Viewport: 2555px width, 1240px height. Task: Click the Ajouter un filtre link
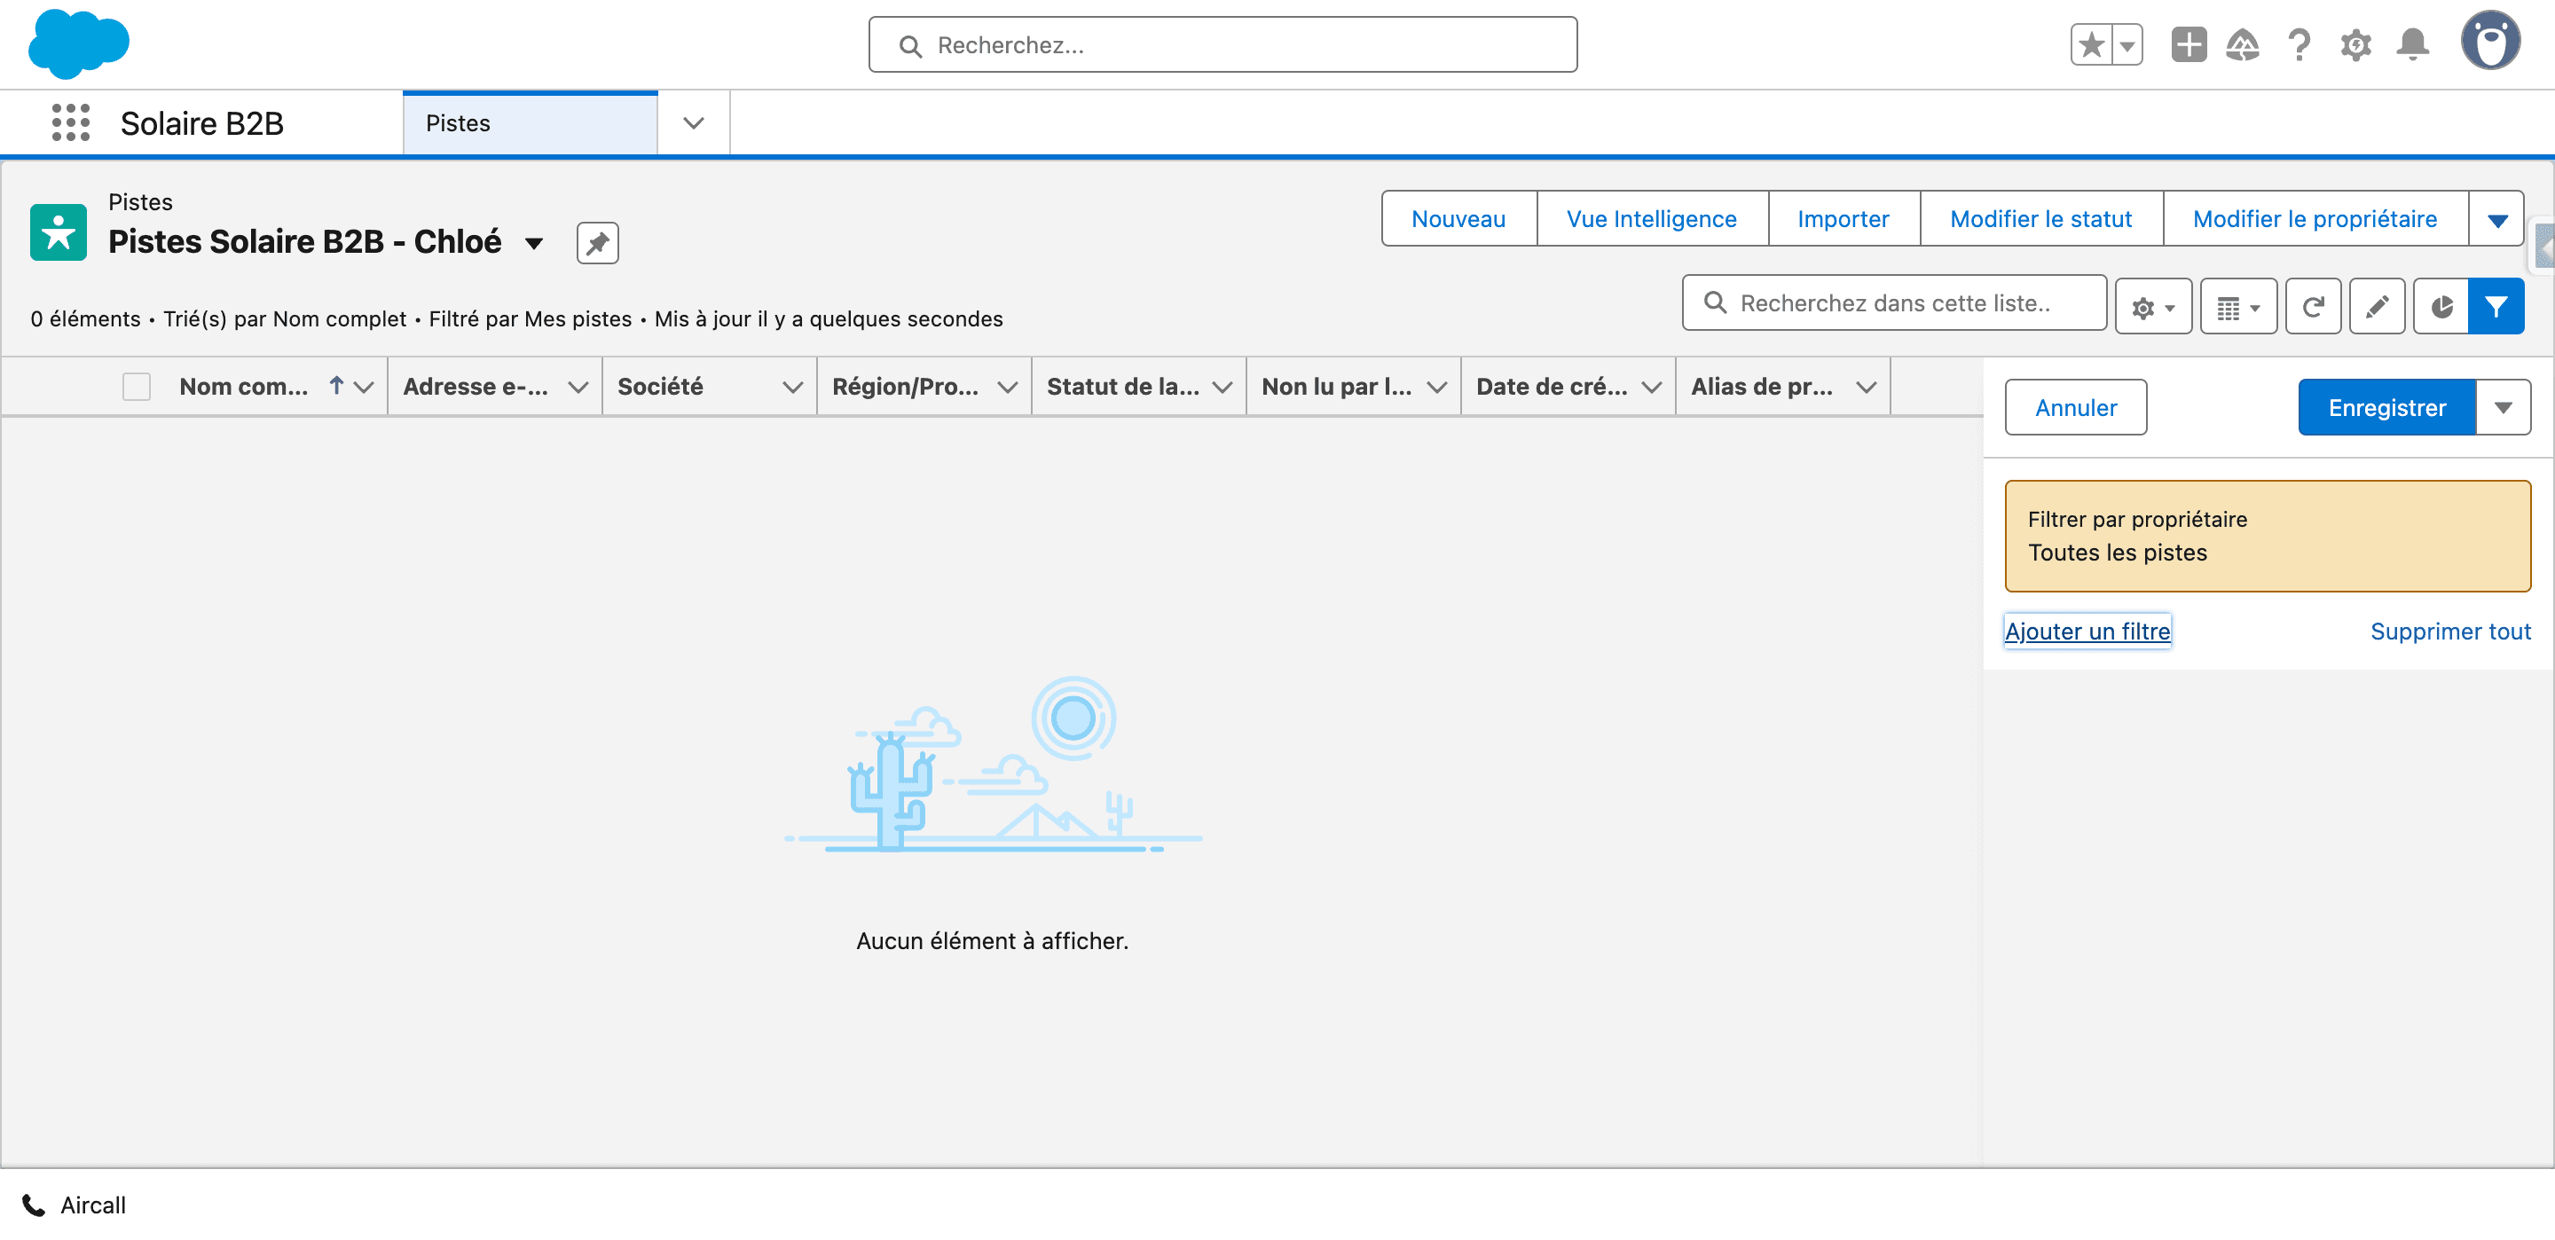click(x=2087, y=632)
